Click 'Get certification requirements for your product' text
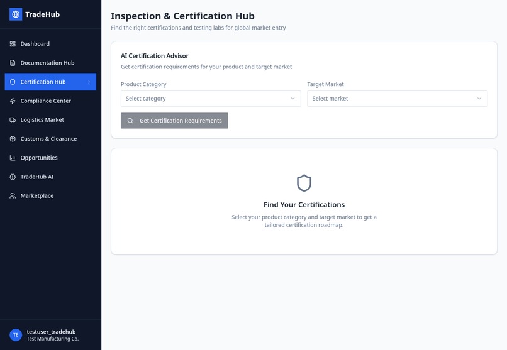 [206, 67]
